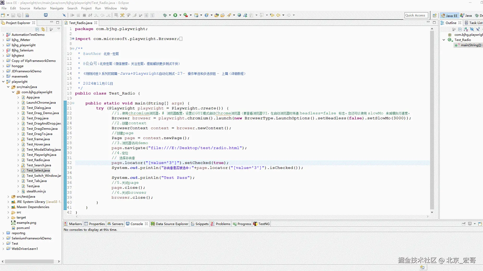
Task: Expand the Maven Dependencies node
Action: 8,207
